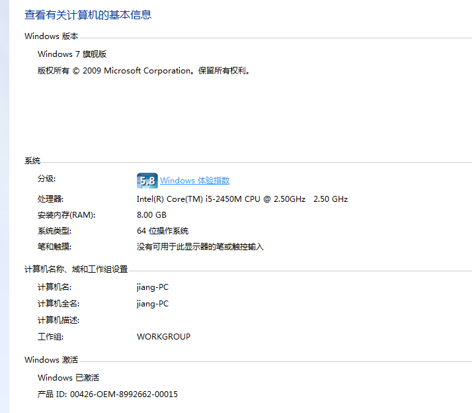The image size is (472, 413).
Task: Click the Windows 激活 section header
Action: [51, 360]
